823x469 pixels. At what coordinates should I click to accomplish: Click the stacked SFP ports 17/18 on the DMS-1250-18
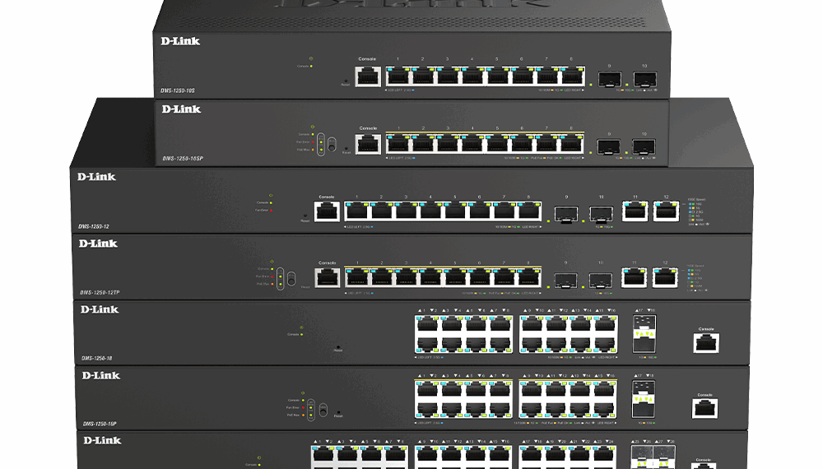click(x=644, y=334)
